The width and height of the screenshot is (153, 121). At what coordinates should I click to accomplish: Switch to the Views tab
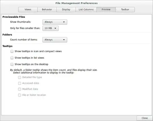tap(28, 10)
